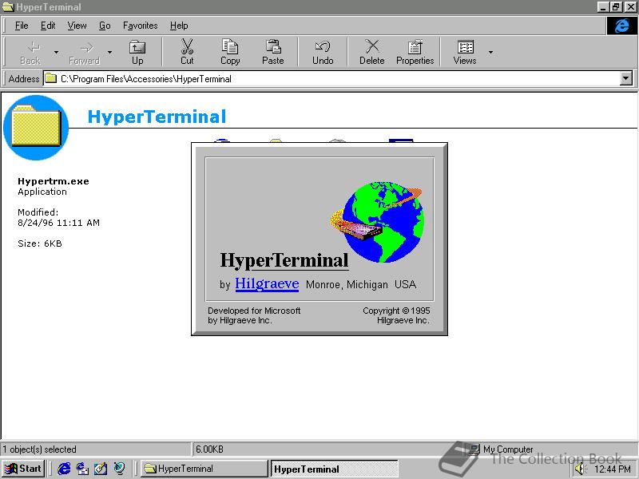The height and width of the screenshot is (479, 639).
Task: Click the Back toolbar button
Action: click(x=30, y=52)
